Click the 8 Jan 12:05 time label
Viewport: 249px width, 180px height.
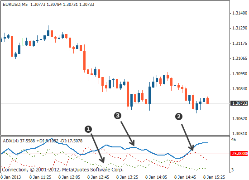click(x=69, y=177)
